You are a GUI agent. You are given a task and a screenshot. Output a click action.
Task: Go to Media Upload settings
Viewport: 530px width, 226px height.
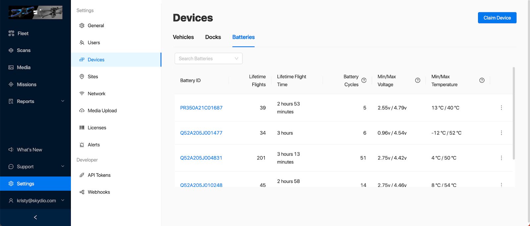102,111
